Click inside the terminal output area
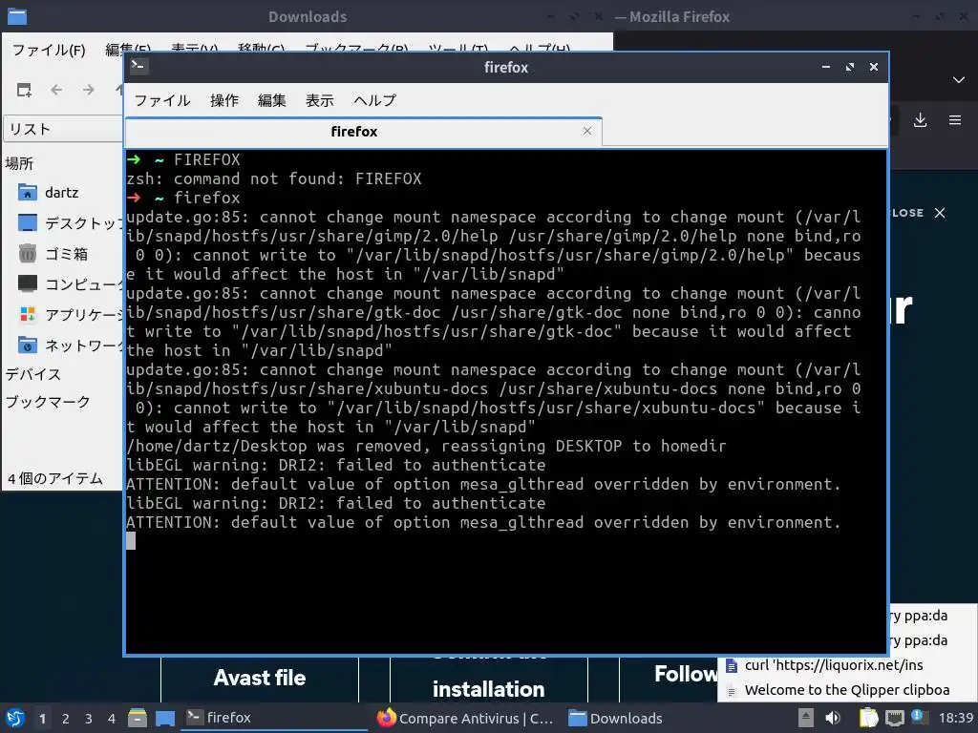This screenshot has width=978, height=733. point(506,400)
